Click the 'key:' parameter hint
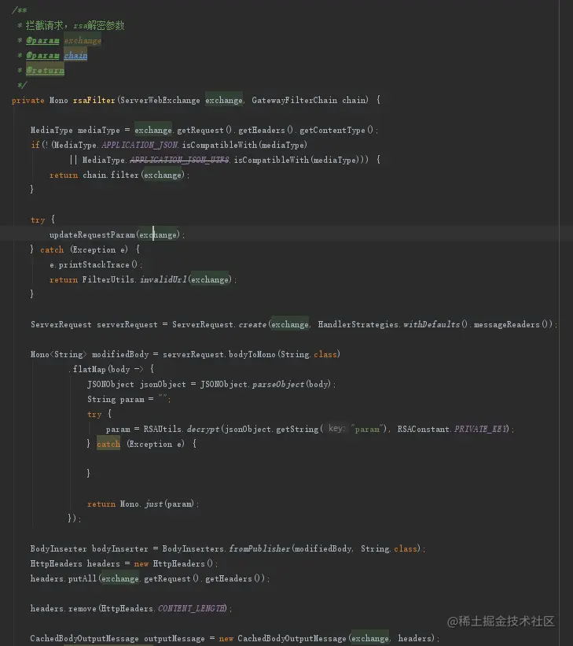The height and width of the screenshot is (646, 573). click(336, 429)
